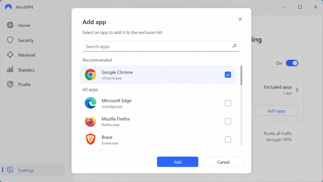This screenshot has height=182, width=323.
Task: Click the search magnifier icon
Action: [x=234, y=46]
